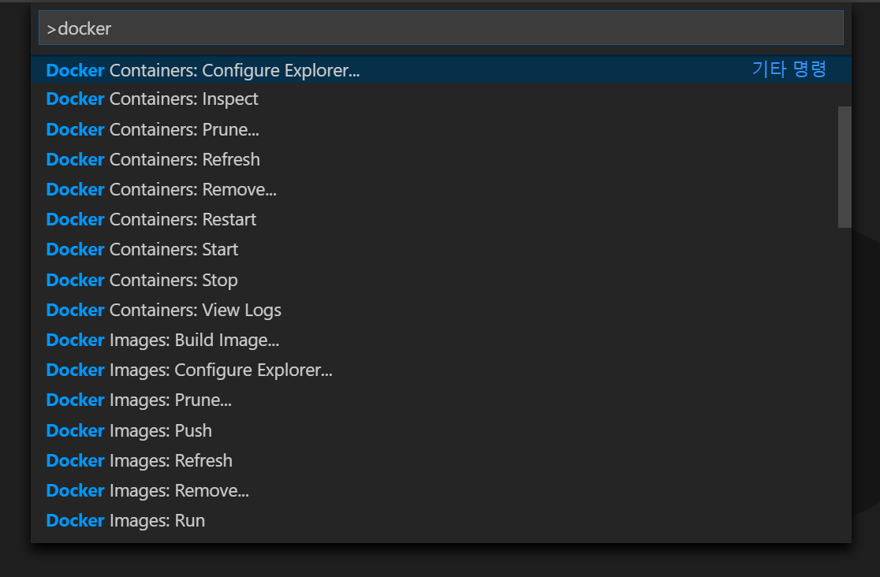This screenshot has height=577, width=880.
Task: Click the command list scrollbar thumb
Action: tap(845, 166)
